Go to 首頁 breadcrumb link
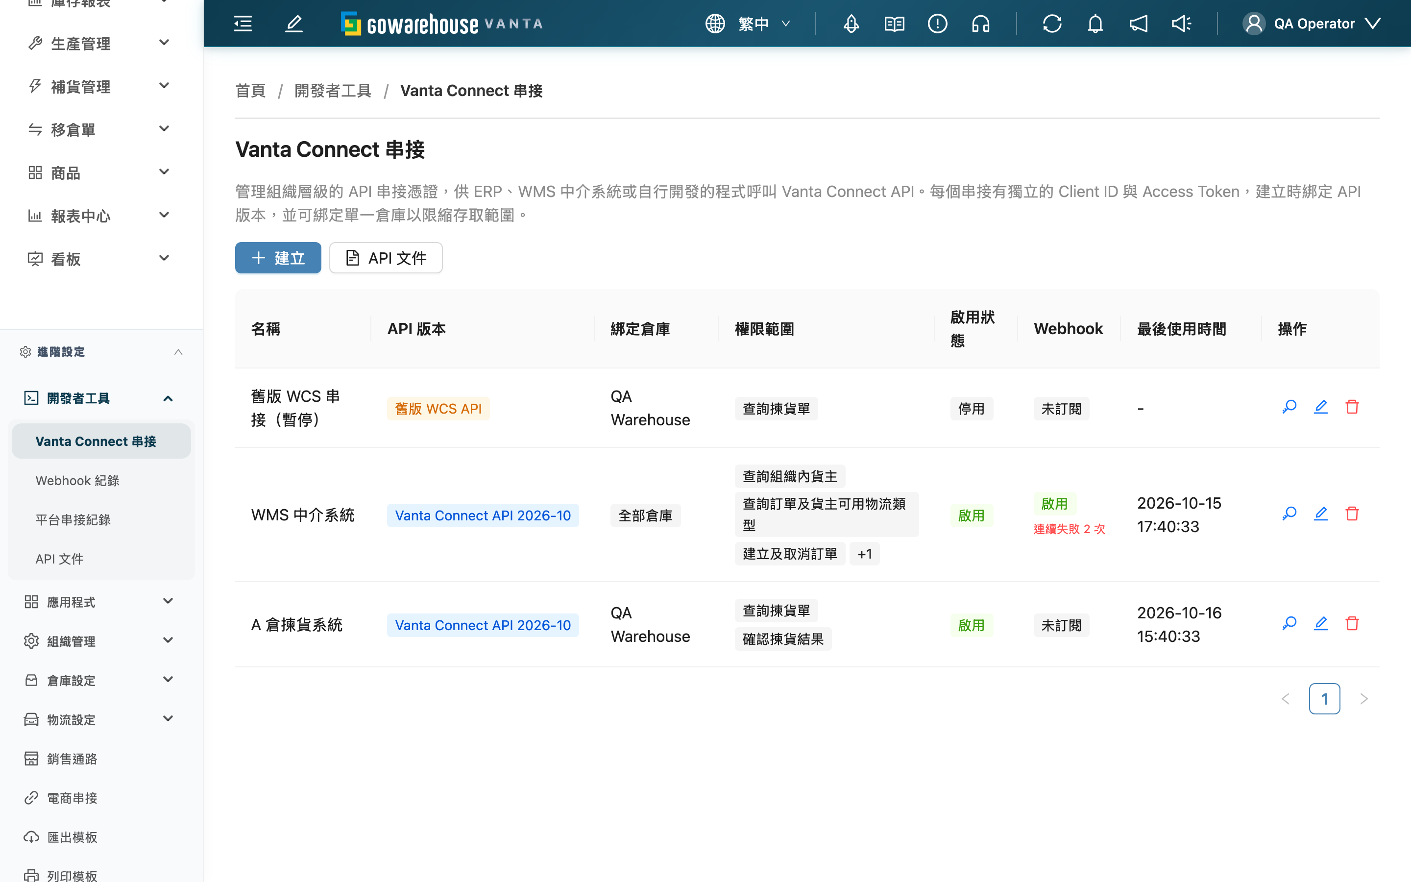 point(250,91)
